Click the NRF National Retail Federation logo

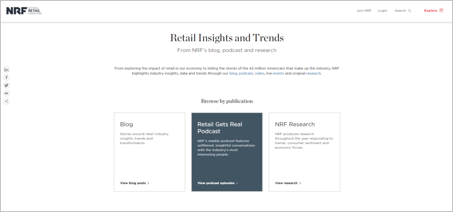click(24, 11)
